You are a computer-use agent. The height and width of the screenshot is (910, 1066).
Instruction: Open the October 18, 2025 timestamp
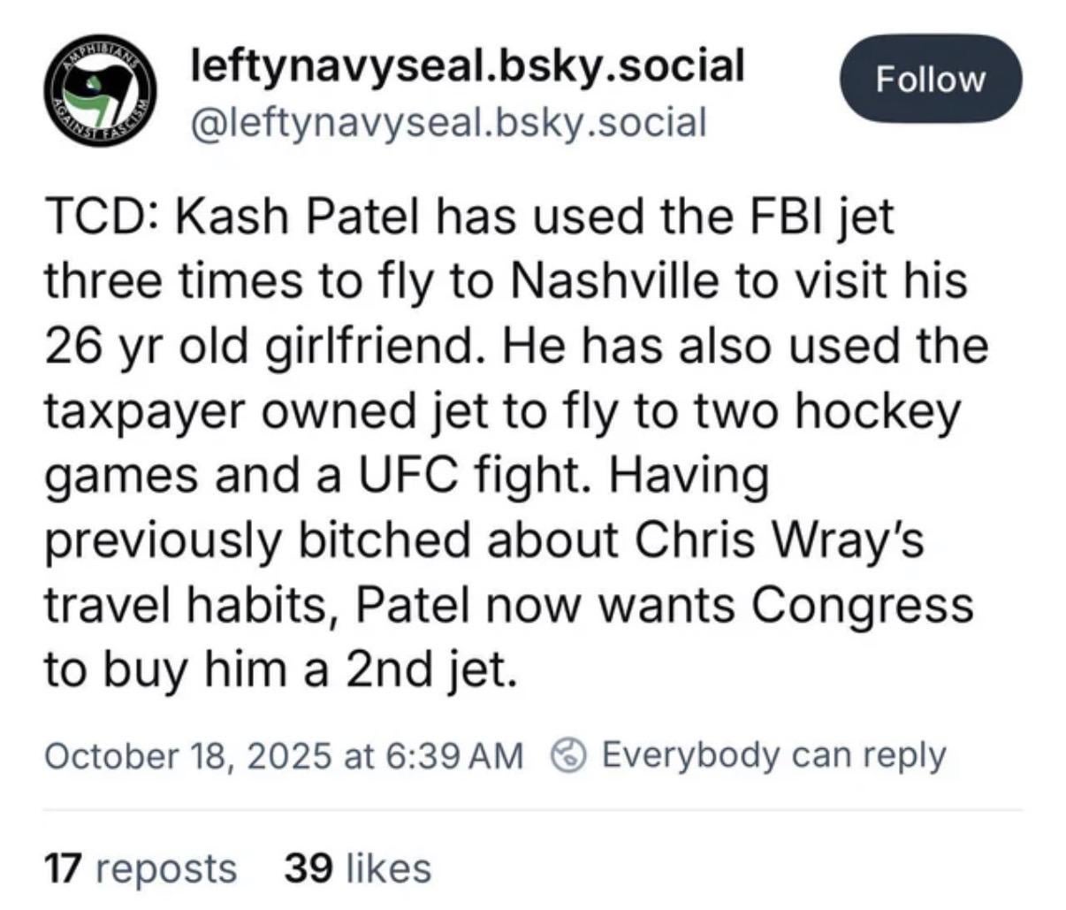coord(282,755)
